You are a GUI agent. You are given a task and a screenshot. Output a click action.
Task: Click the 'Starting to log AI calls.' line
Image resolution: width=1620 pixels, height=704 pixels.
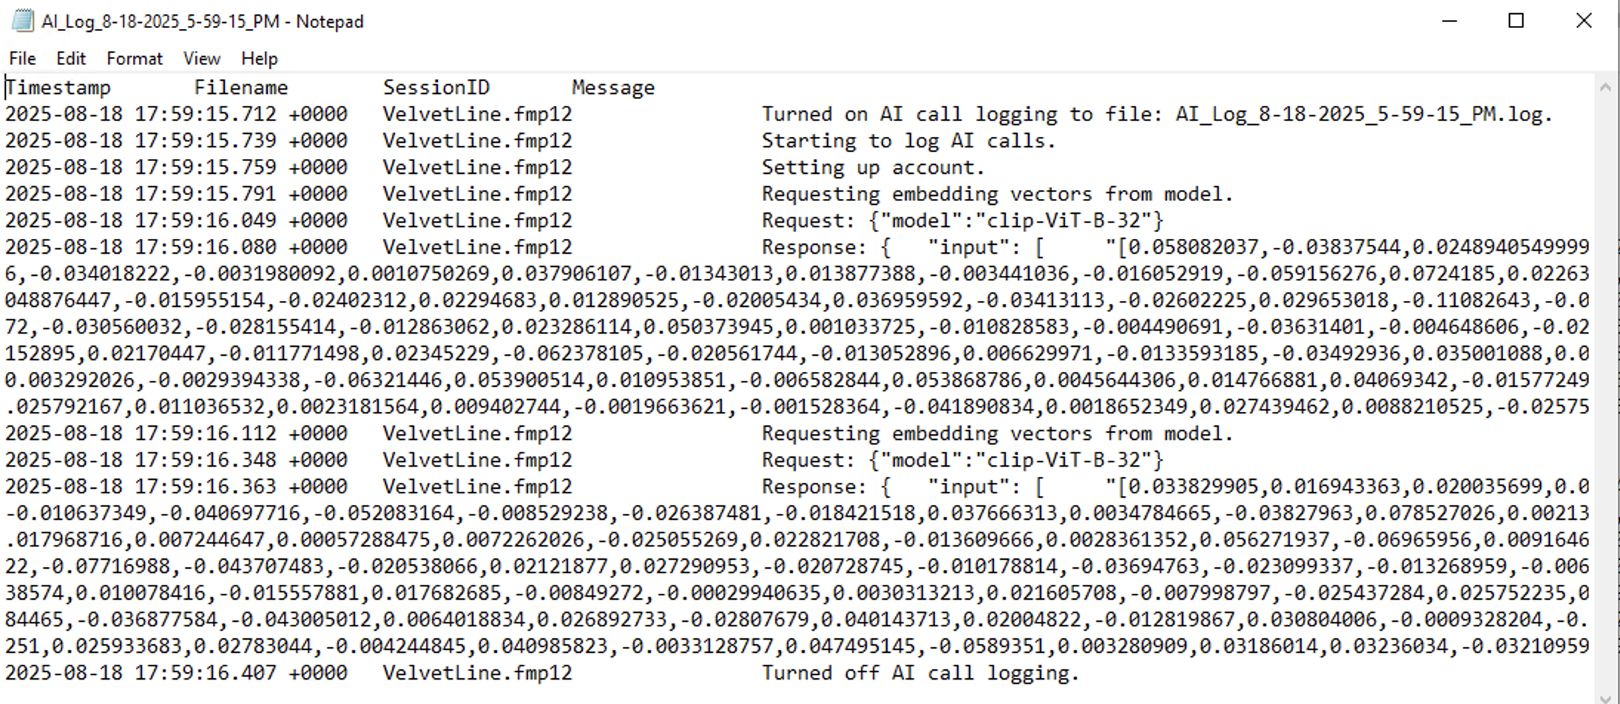click(x=908, y=141)
